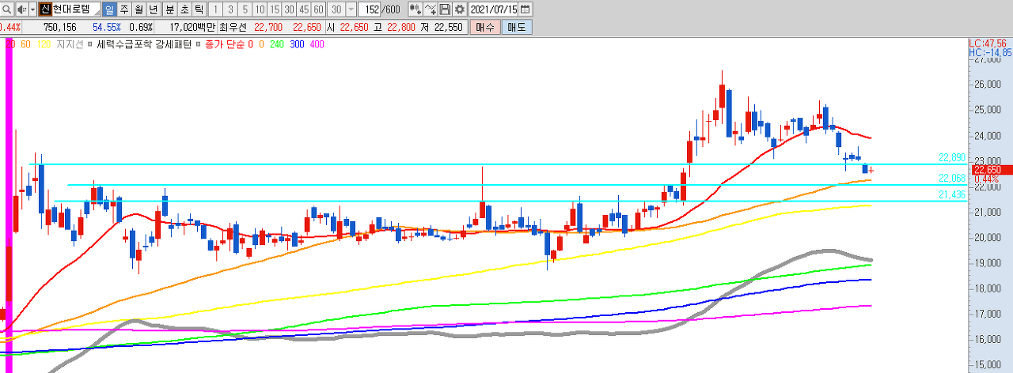
Task: Click the magenta 400 moving average legend
Action: [317, 44]
